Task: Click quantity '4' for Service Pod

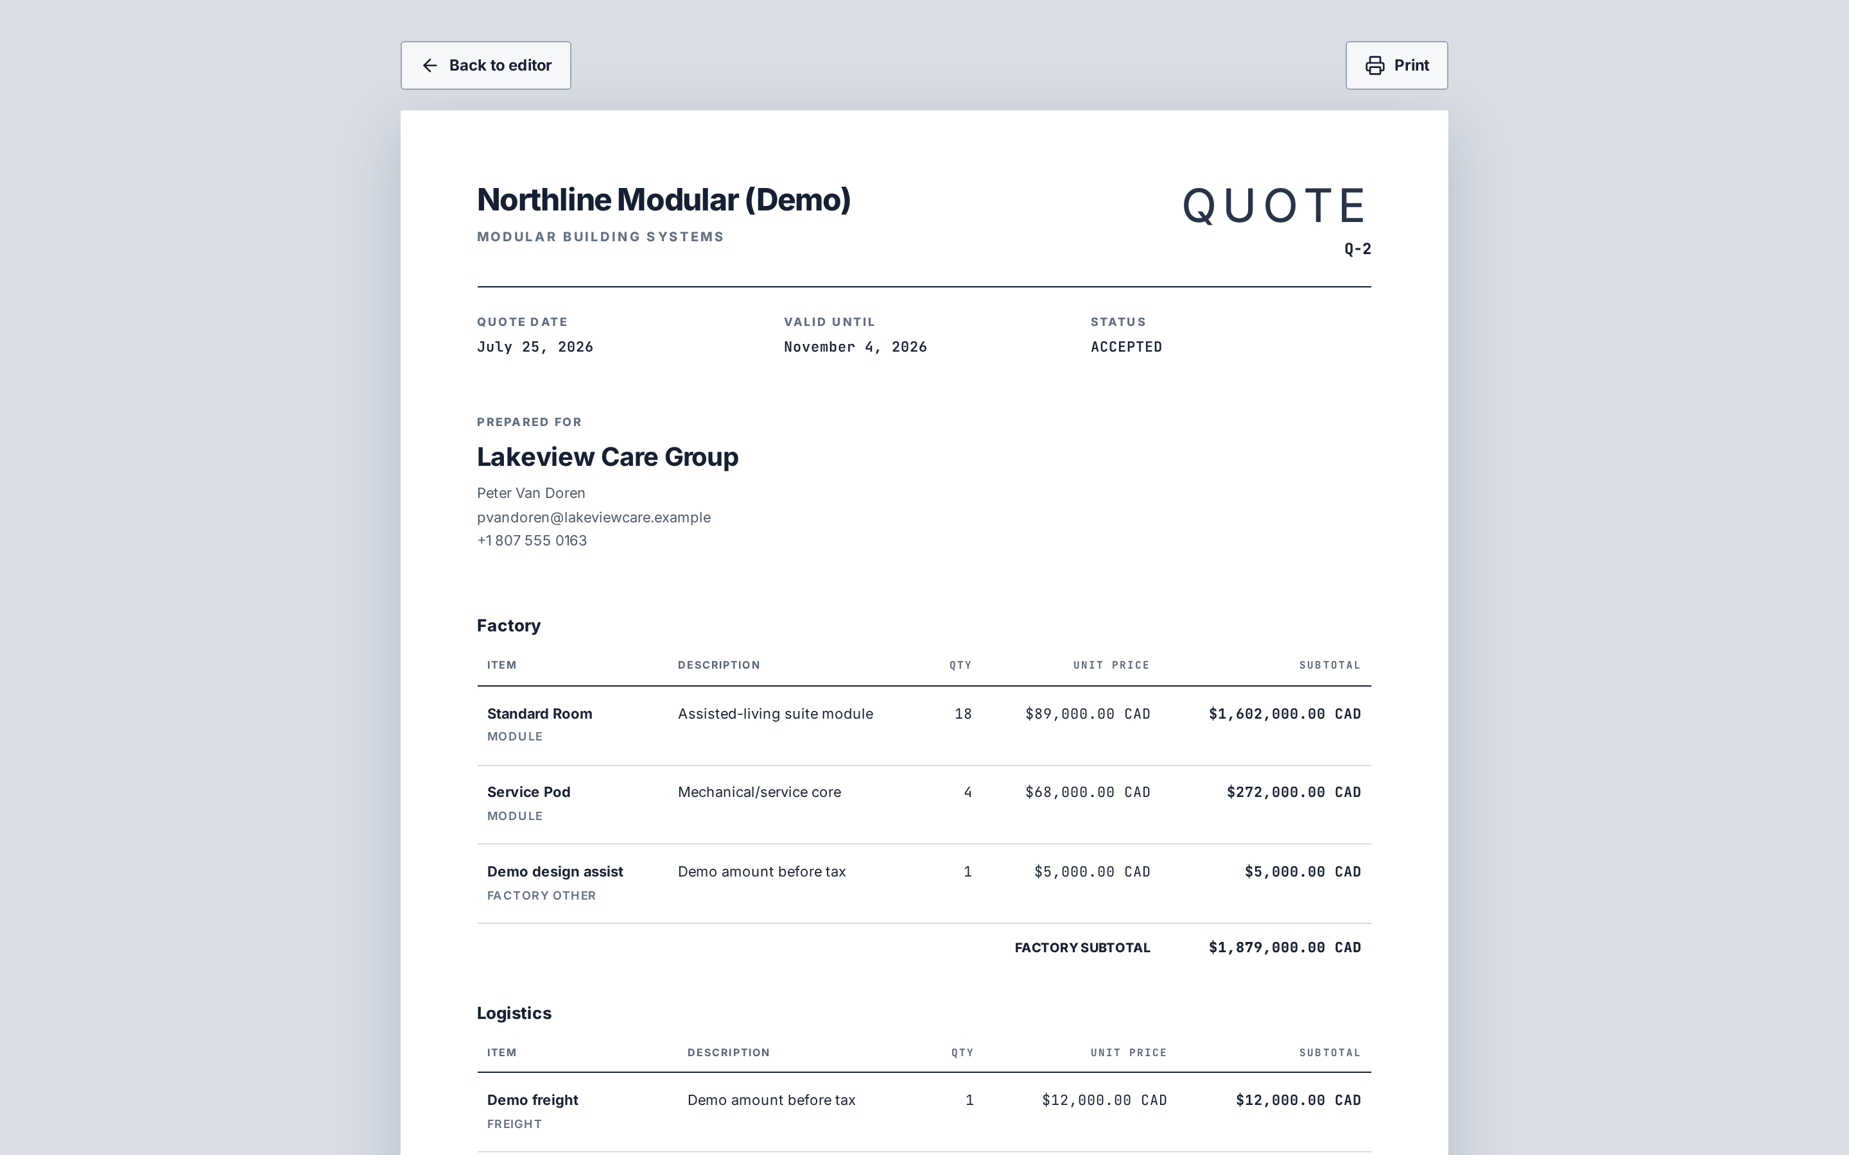Action: tap(968, 793)
